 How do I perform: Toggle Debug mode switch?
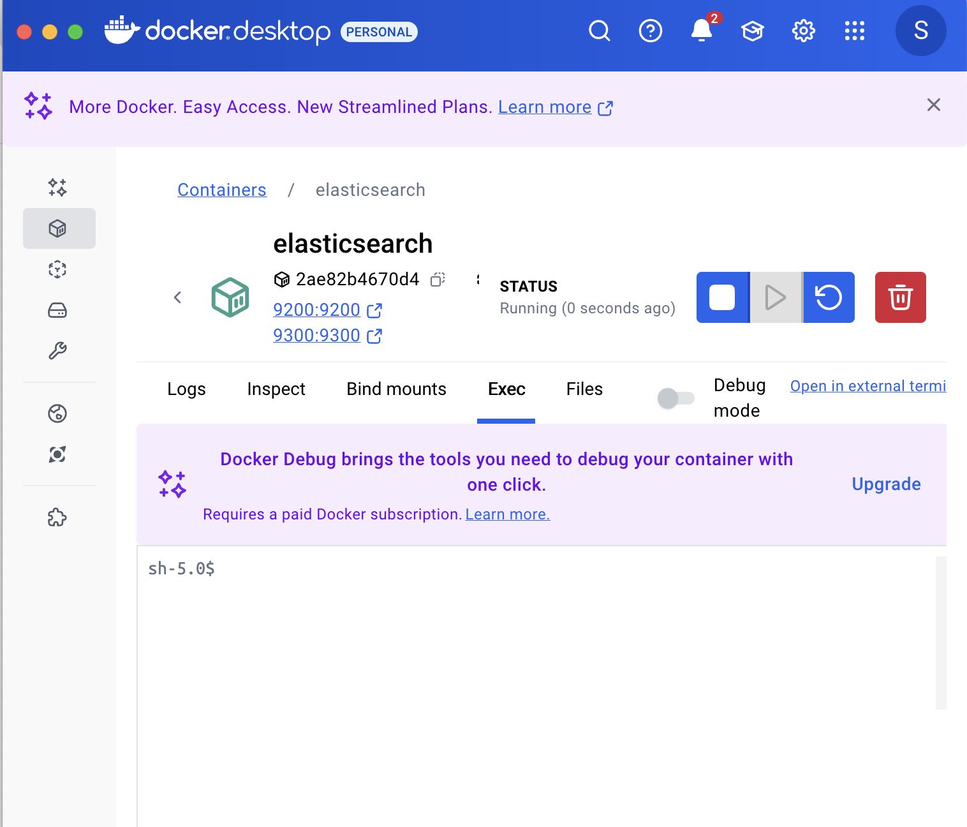click(675, 398)
